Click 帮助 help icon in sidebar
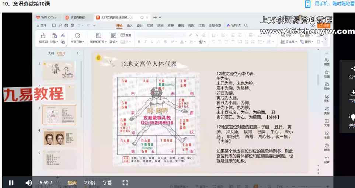Image resolution: width=355 pixels, height=188 pixels. [327, 147]
